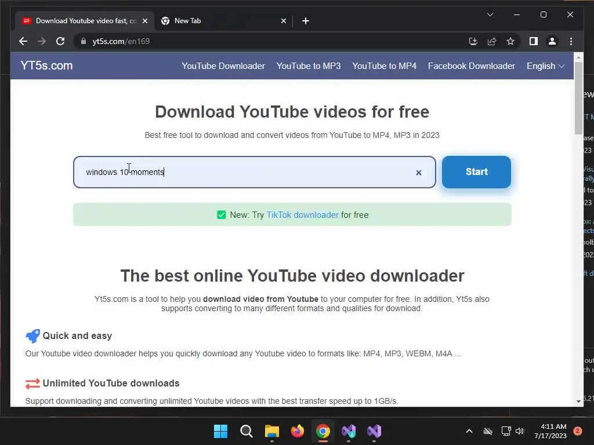Open YouTube to MP4 nav link
The height and width of the screenshot is (445, 594).
coord(384,66)
